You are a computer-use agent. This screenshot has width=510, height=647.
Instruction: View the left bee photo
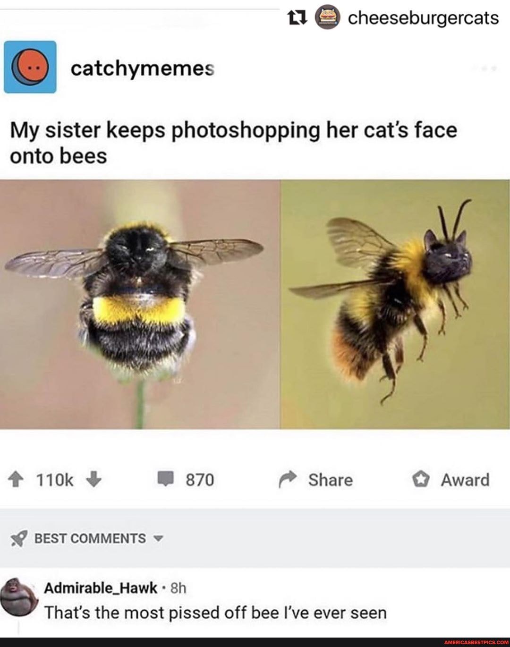pyautogui.click(x=140, y=305)
